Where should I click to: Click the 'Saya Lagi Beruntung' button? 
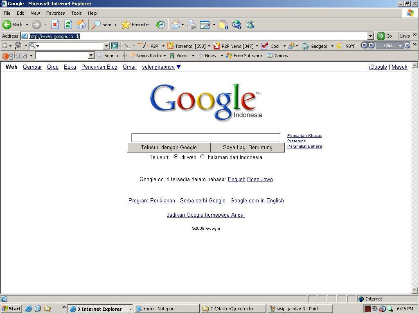[248, 147]
